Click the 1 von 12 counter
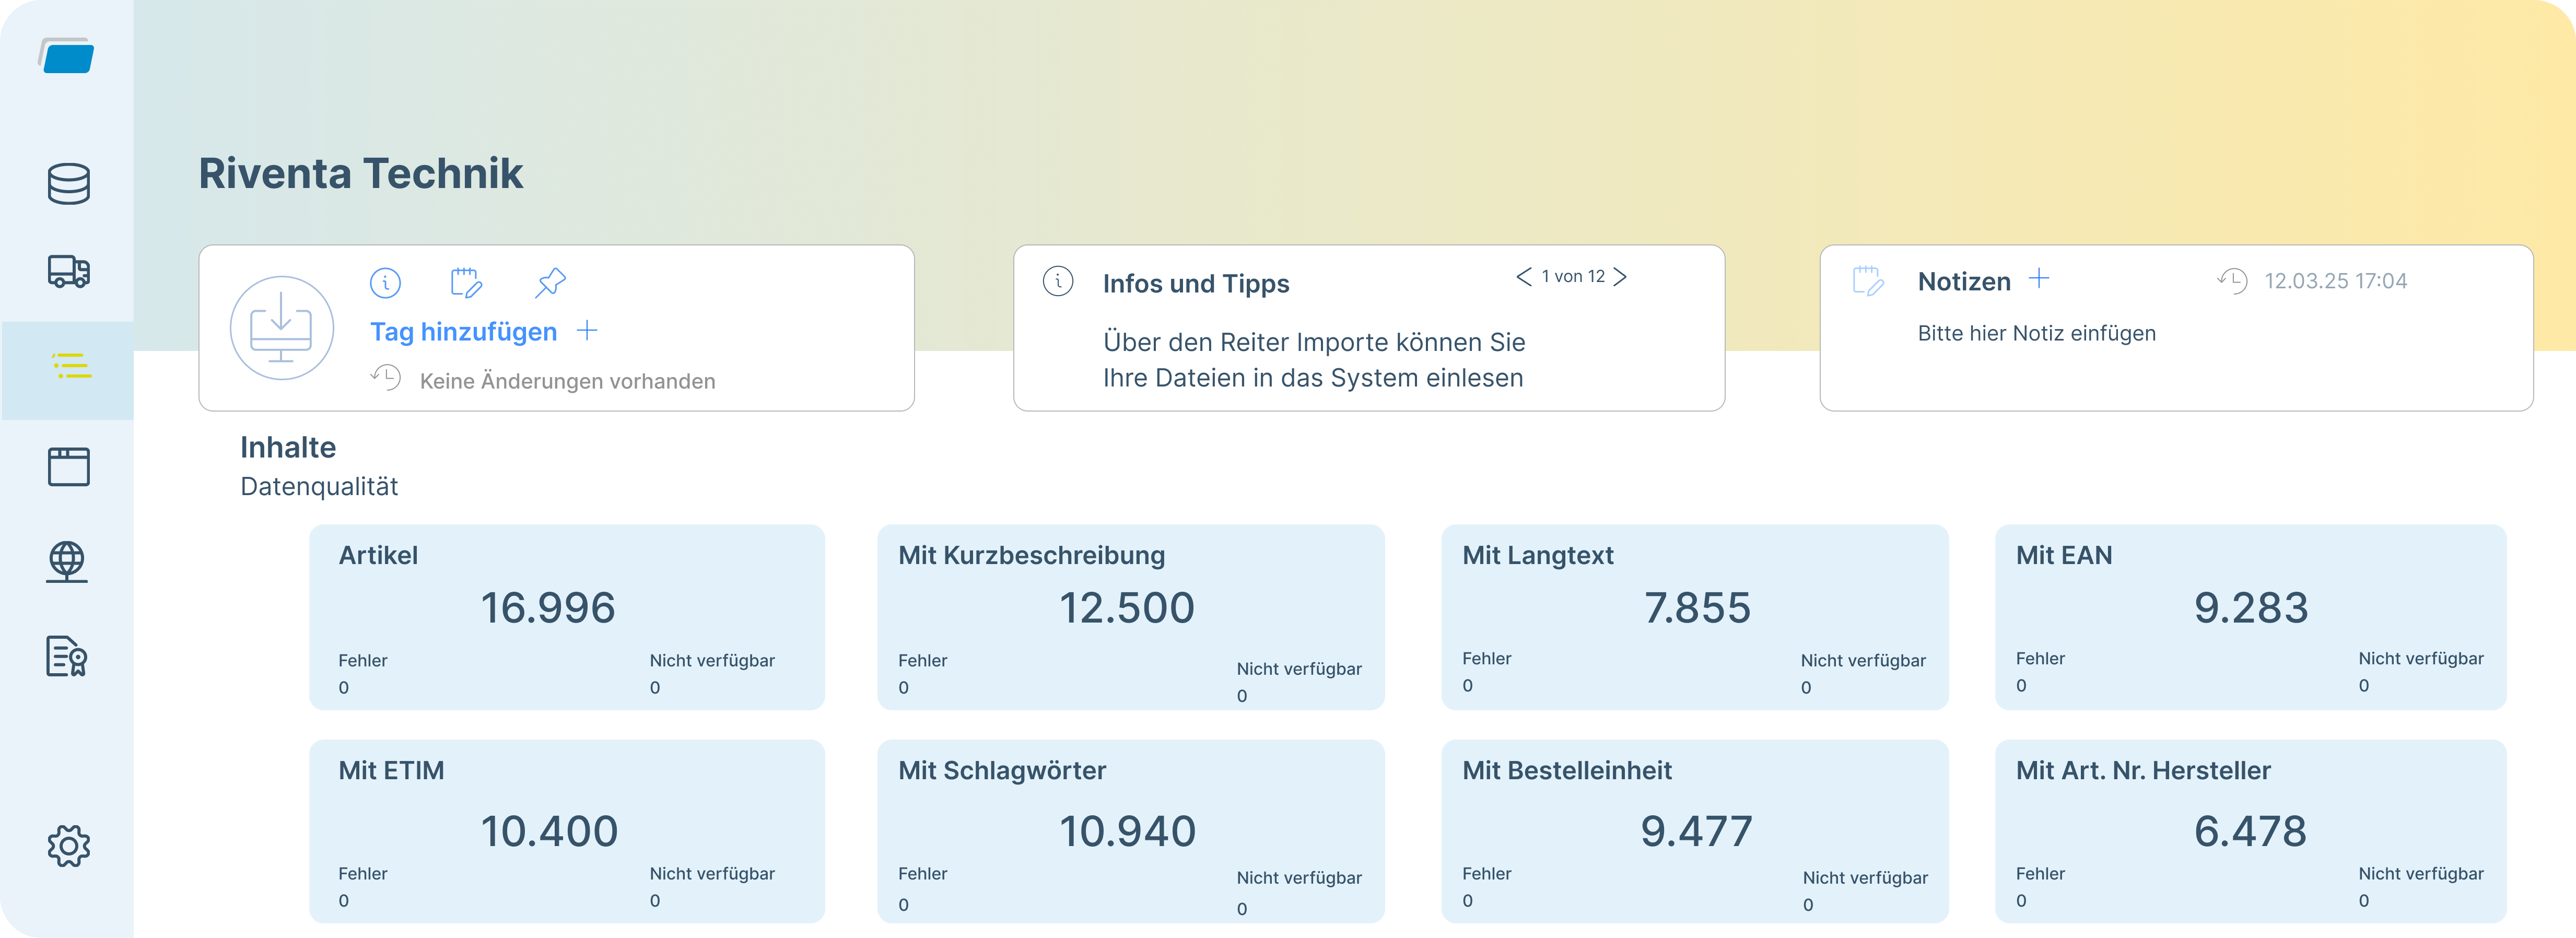 coord(1572,277)
